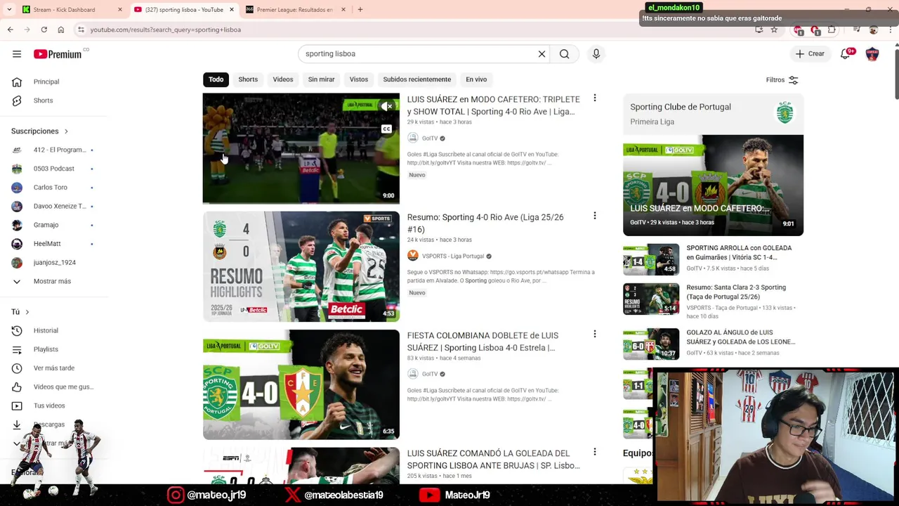899x506 pixels.
Task: Open VSPORTS - Liga Portugal channel
Action: (453, 257)
